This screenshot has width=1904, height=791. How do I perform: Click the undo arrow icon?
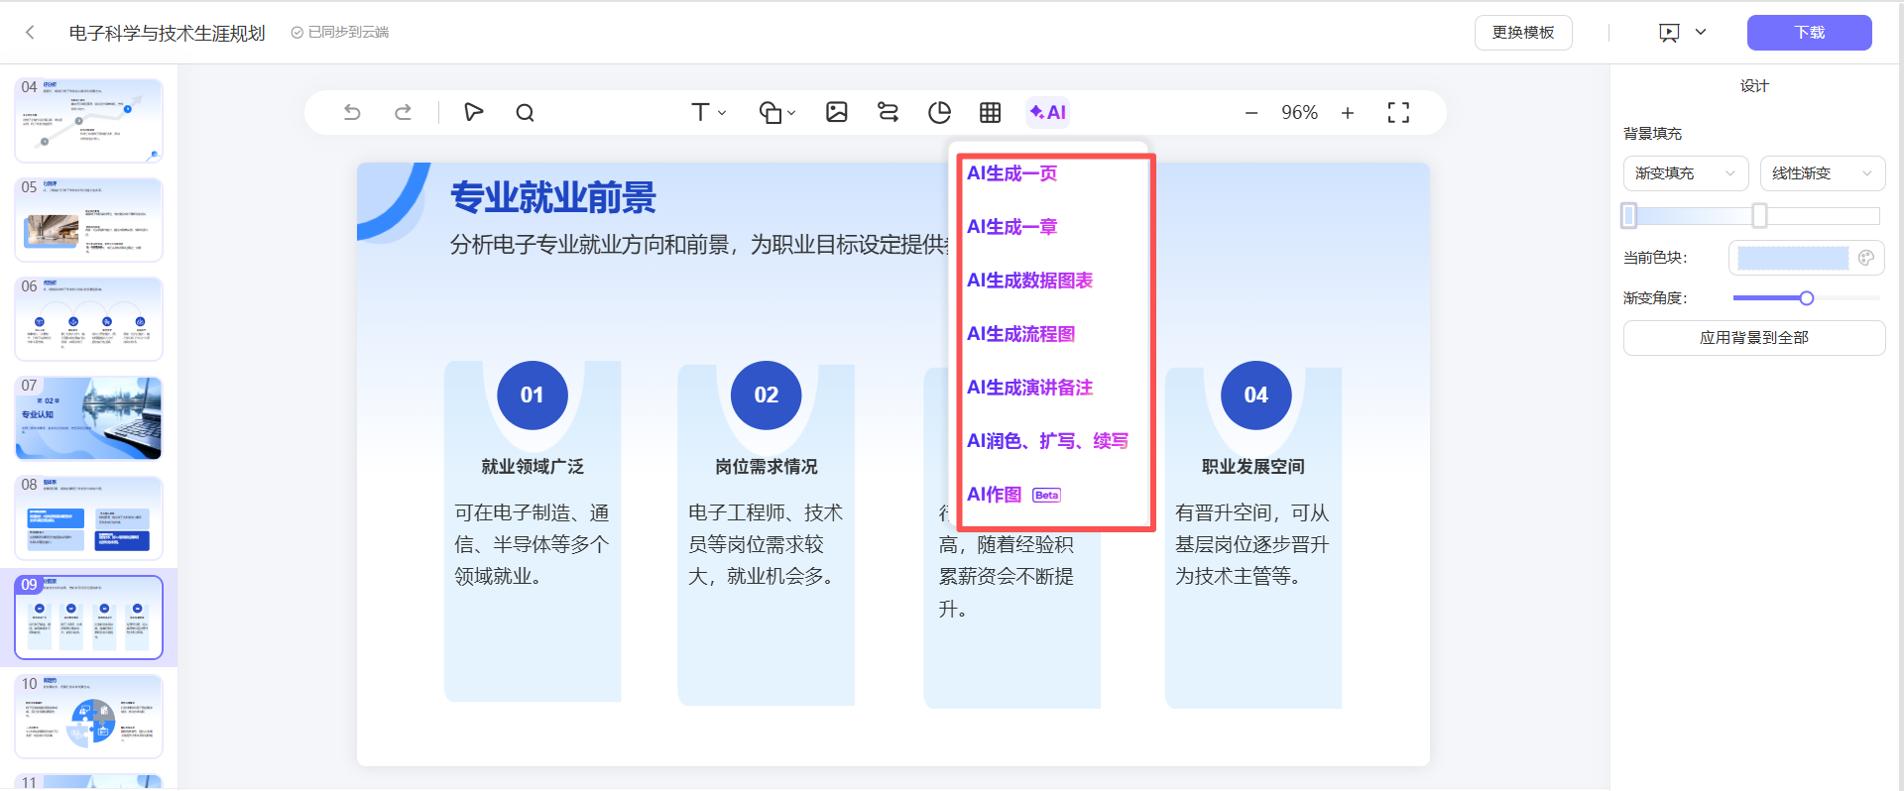(x=352, y=112)
